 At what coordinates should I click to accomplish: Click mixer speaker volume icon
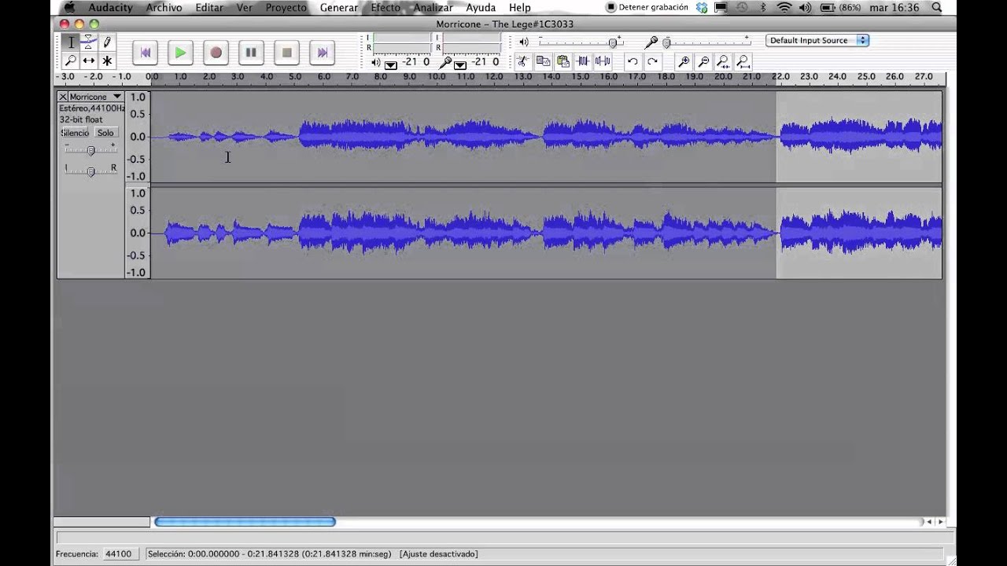pos(524,42)
